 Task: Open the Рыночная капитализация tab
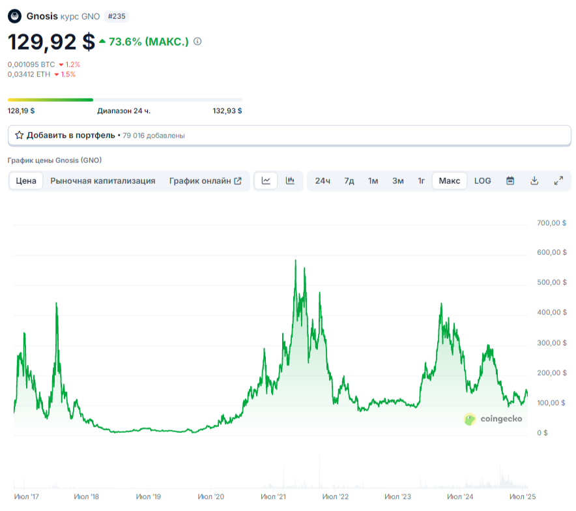103,181
